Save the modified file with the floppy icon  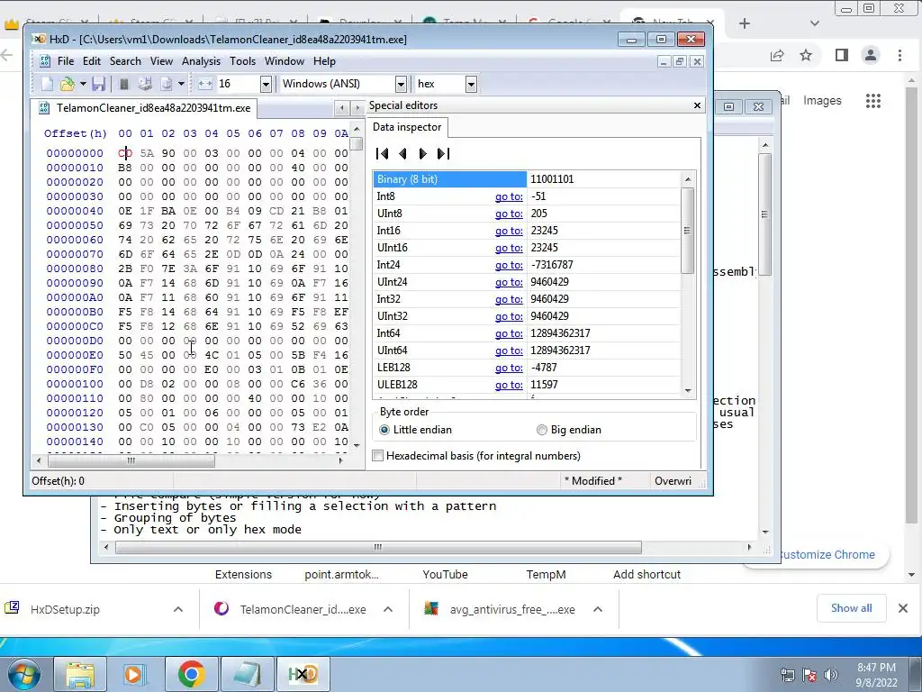coord(98,84)
